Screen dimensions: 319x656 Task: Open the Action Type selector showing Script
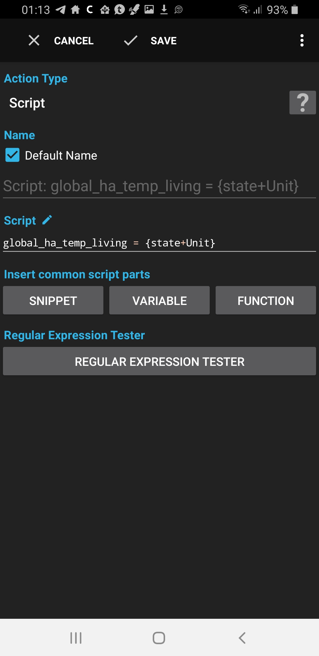27,103
